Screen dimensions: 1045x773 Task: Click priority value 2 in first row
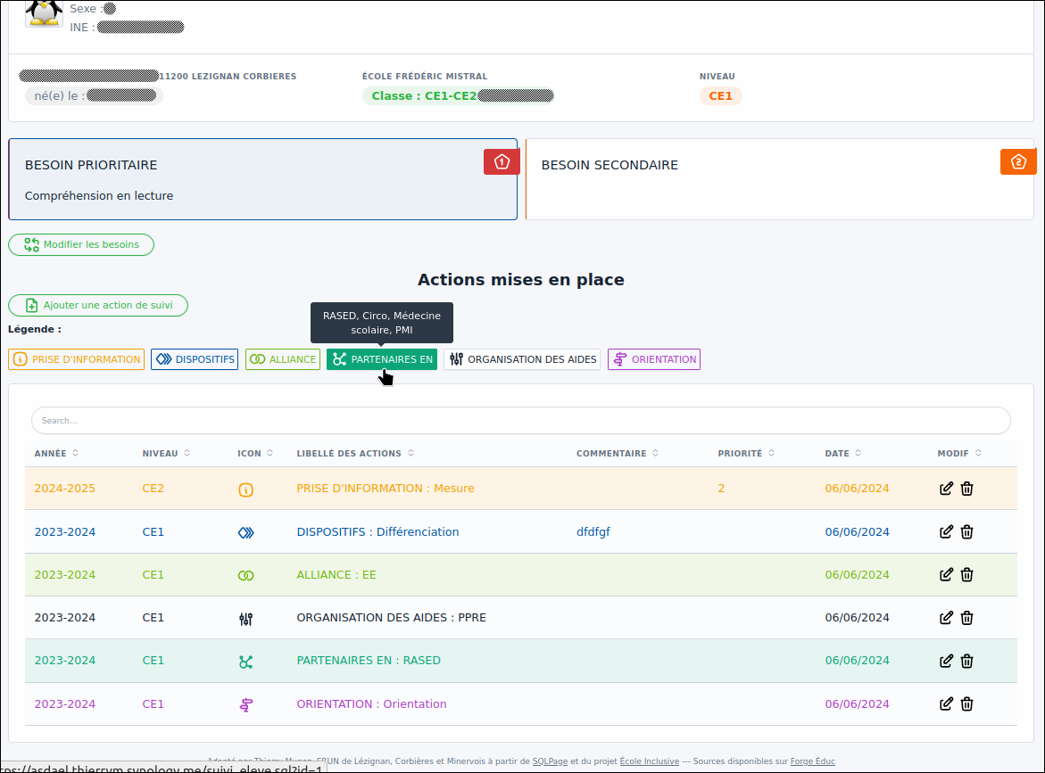point(721,489)
